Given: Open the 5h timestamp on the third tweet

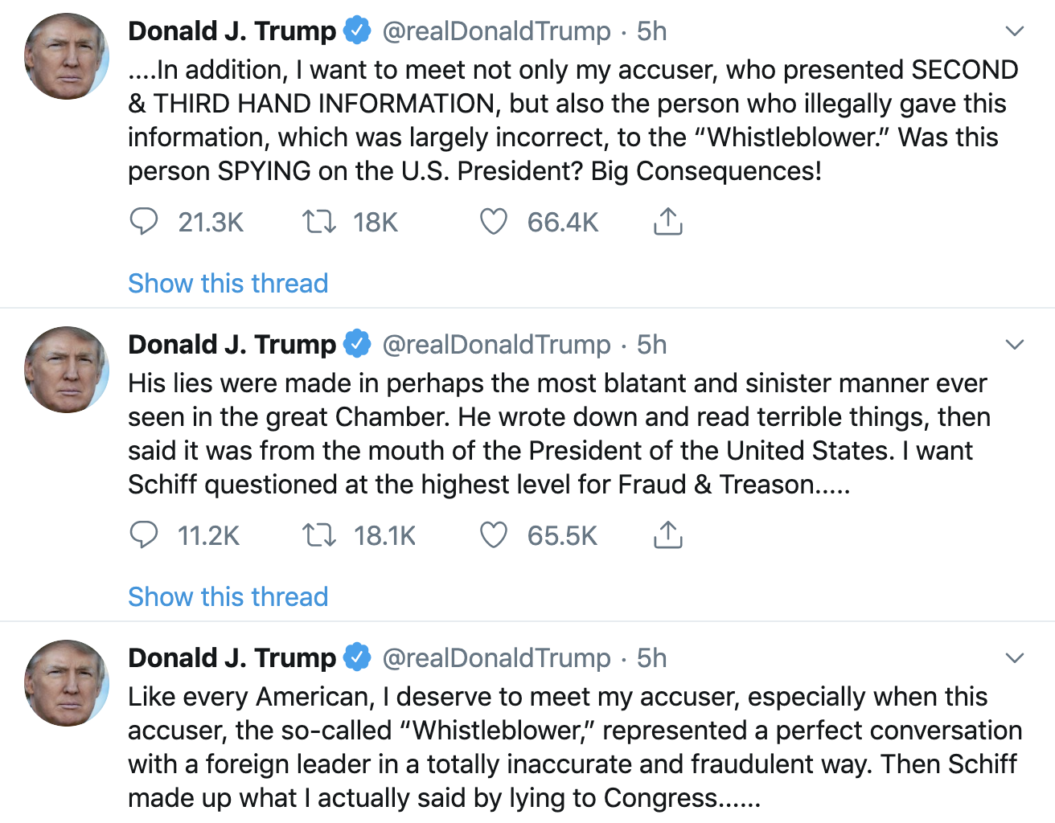Looking at the screenshot, I should 651,658.
